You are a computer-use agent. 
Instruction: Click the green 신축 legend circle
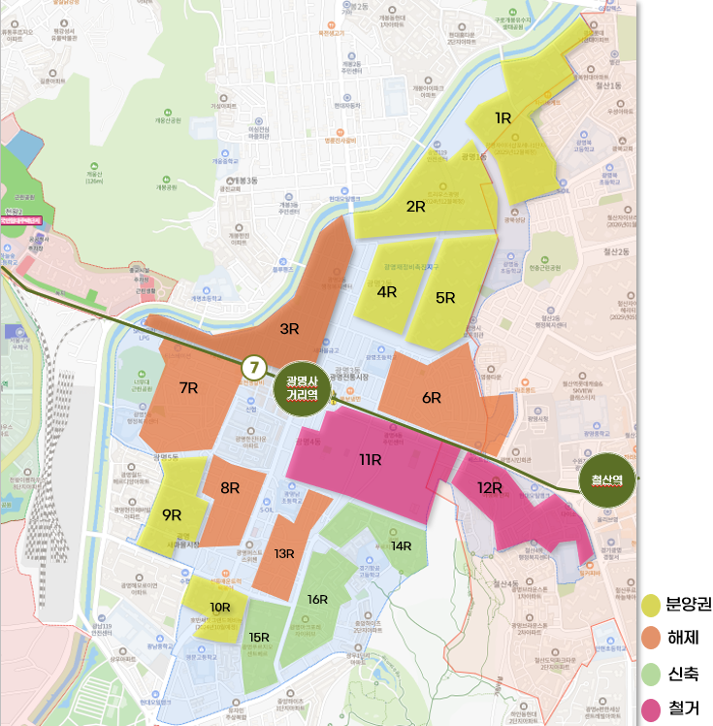[x=651, y=675]
